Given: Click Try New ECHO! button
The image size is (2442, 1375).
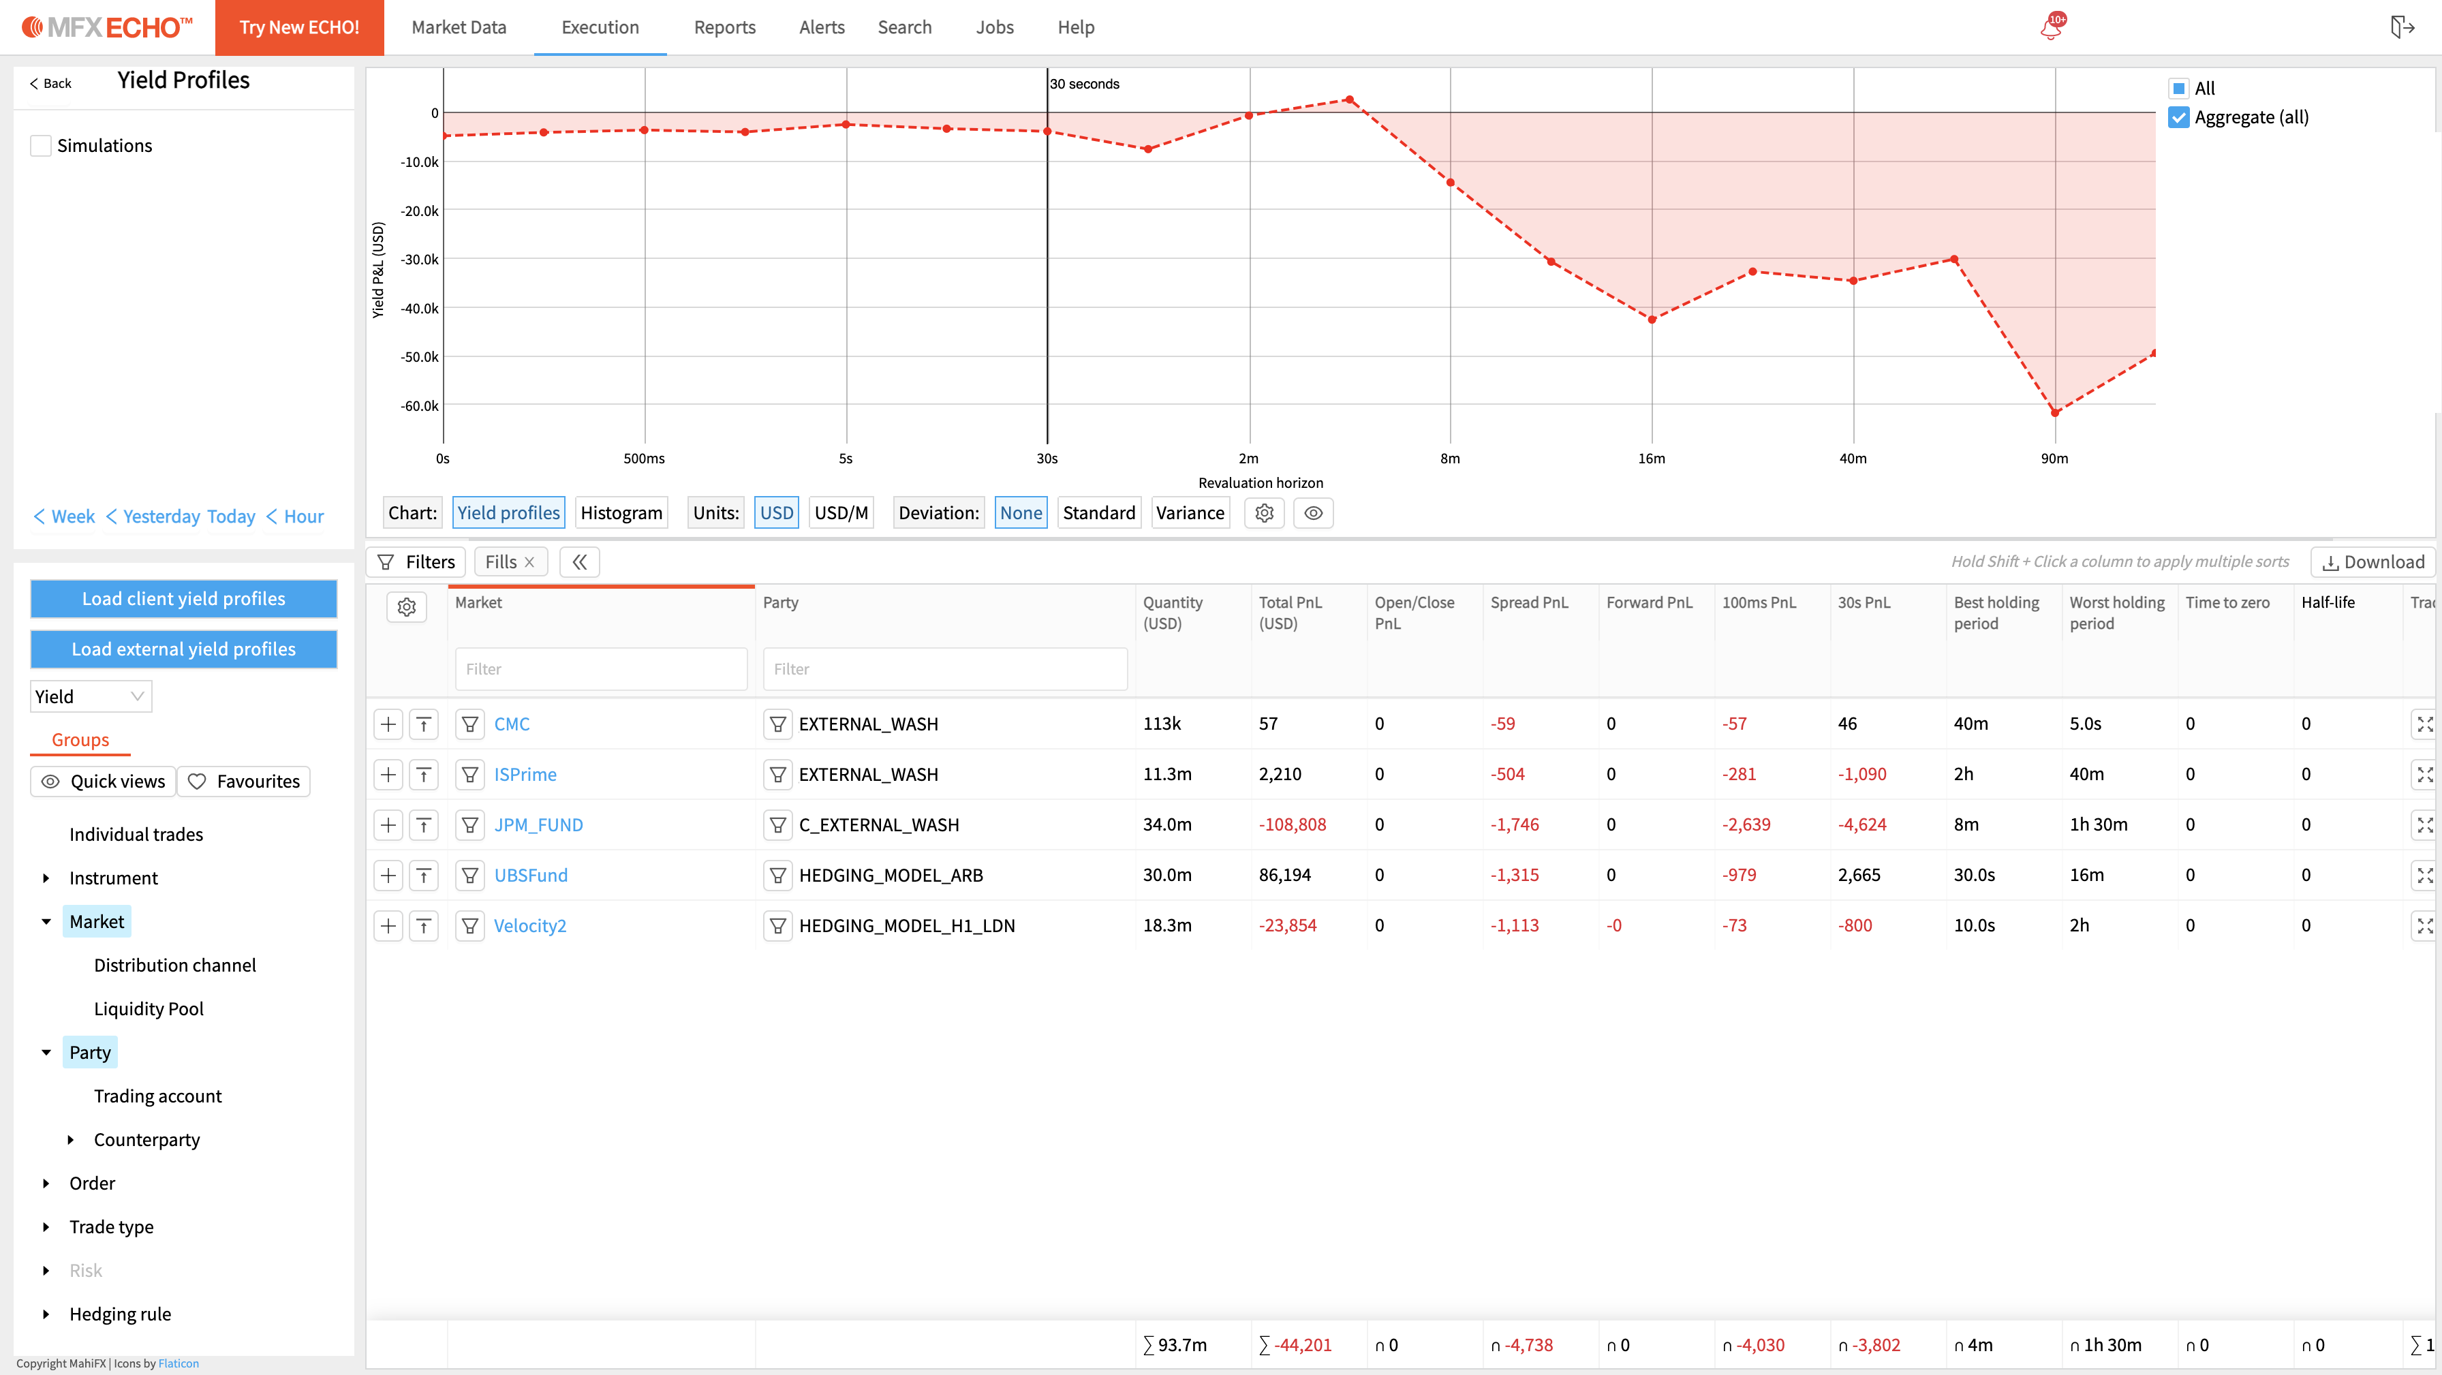Looking at the screenshot, I should 300,27.
